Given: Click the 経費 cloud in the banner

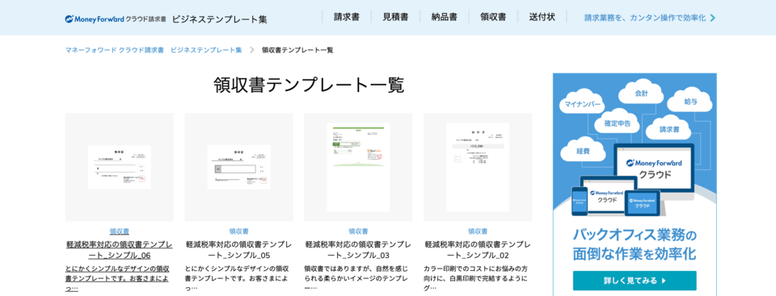Looking at the screenshot, I should point(583,150).
